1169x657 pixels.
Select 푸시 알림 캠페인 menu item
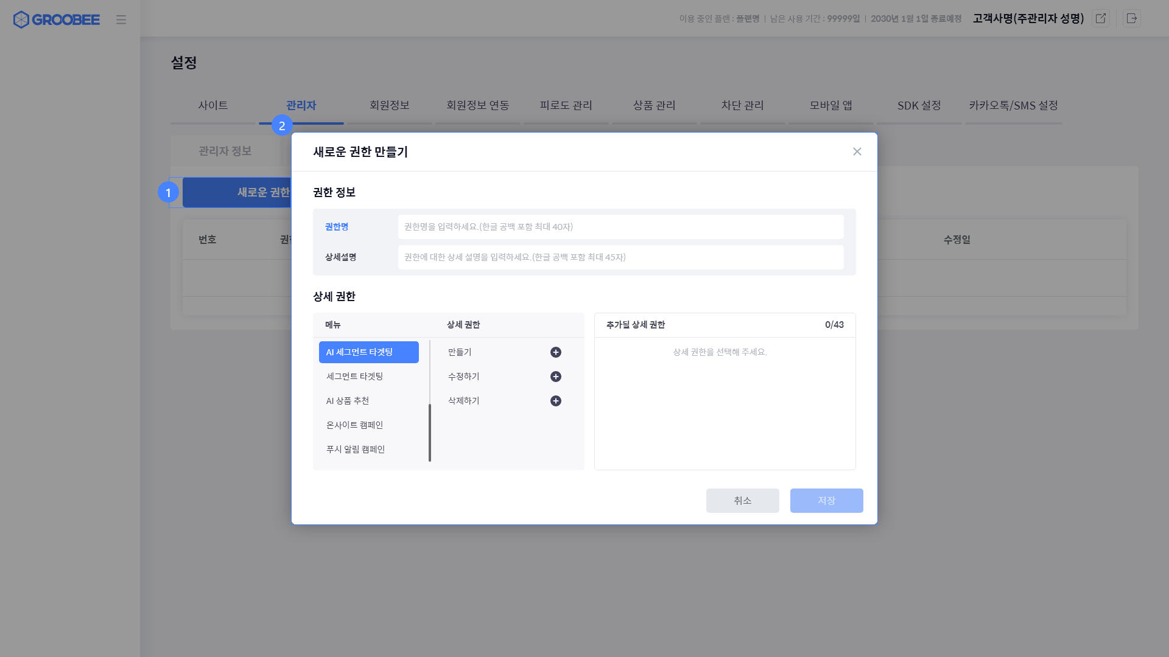356,450
